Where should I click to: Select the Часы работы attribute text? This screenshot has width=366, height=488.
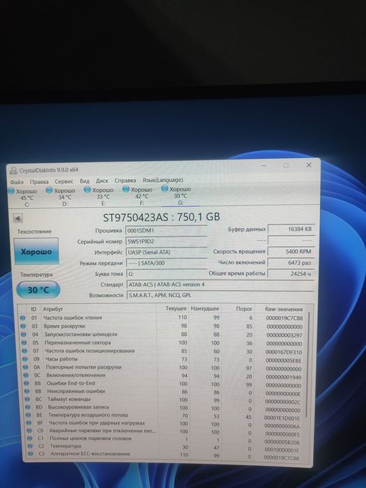[x=61, y=359]
